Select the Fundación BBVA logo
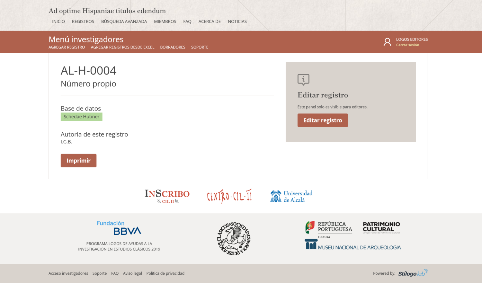The image size is (482, 283). [x=119, y=227]
